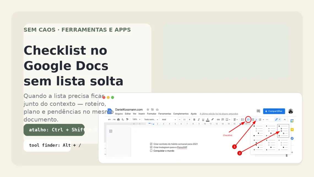Show more toolbar options (three dots)

[267, 120]
